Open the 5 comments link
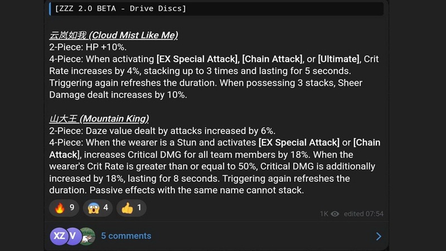This screenshot has width=446, height=251. (x=126, y=236)
